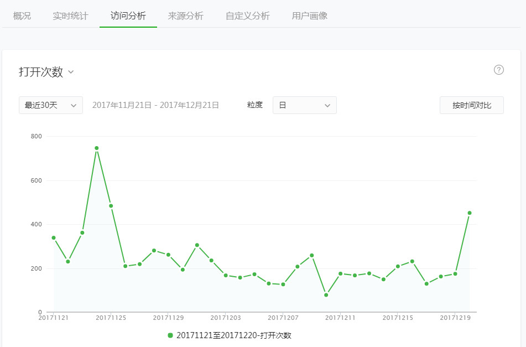The width and height of the screenshot is (526, 347).
Task: Click the legend label 20171121至20171220-打开次数
Action: click(x=234, y=335)
